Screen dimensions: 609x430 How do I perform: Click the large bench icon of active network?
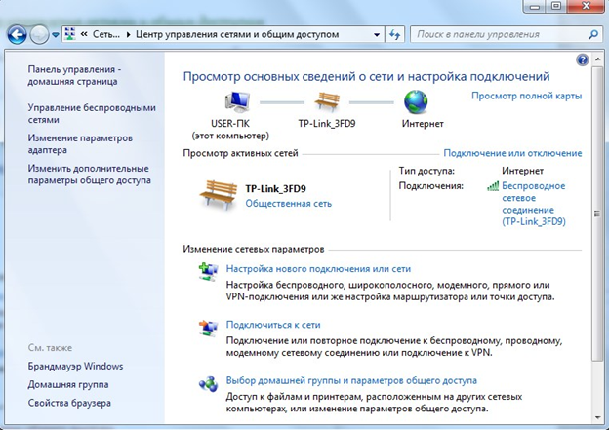click(x=219, y=195)
